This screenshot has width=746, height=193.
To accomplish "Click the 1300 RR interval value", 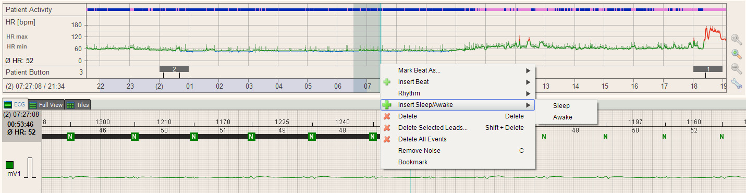I will click(x=103, y=122).
